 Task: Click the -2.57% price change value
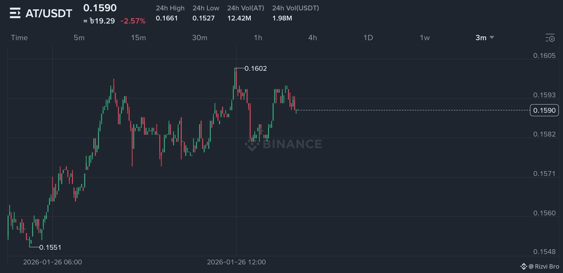point(133,21)
